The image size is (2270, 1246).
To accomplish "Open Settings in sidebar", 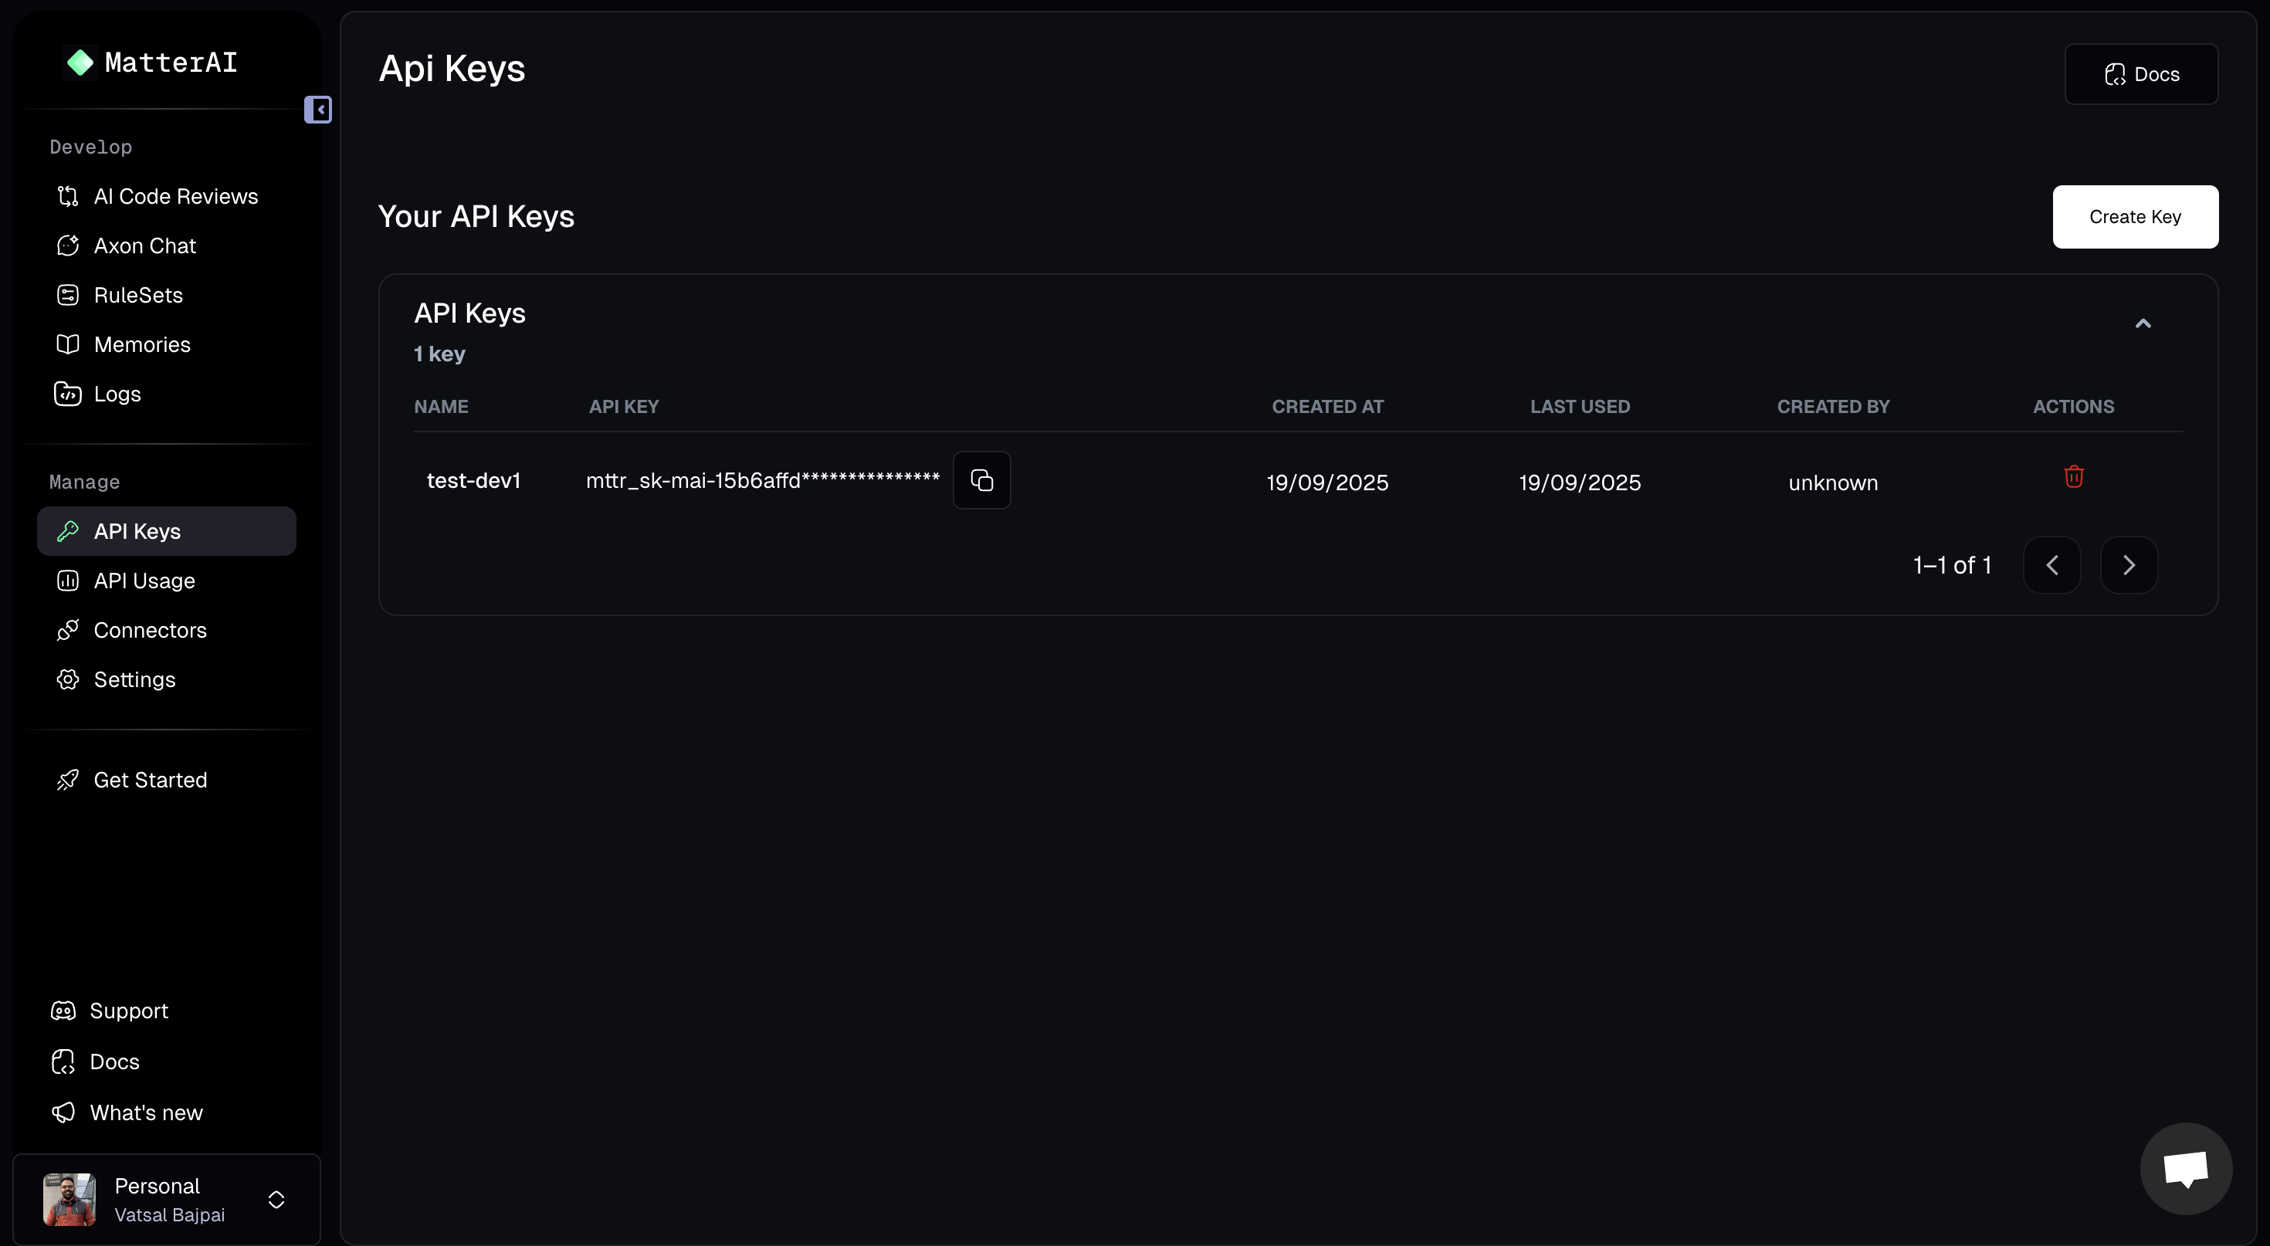I will pos(134,679).
